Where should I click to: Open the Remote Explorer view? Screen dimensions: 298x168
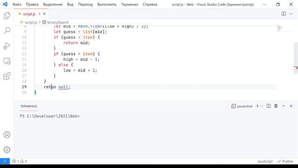[7, 61]
